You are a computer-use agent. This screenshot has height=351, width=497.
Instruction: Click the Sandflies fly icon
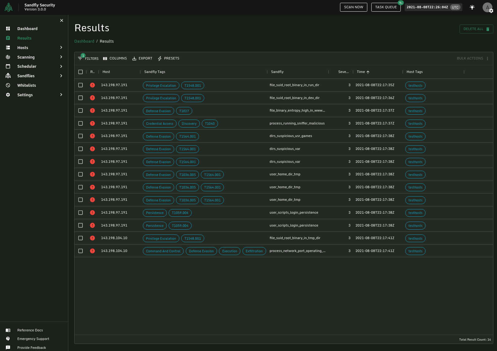[x=8, y=76]
